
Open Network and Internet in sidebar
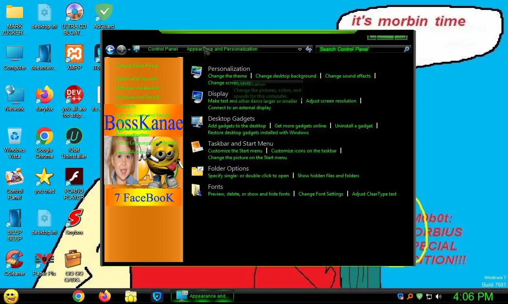tap(138, 88)
